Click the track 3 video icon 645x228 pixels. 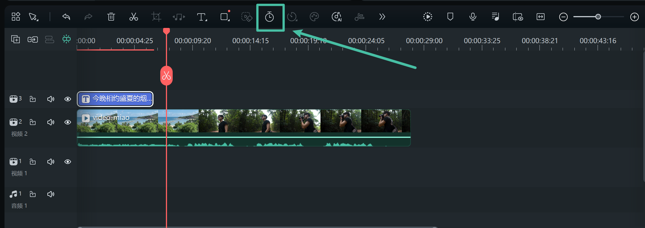(x=14, y=99)
